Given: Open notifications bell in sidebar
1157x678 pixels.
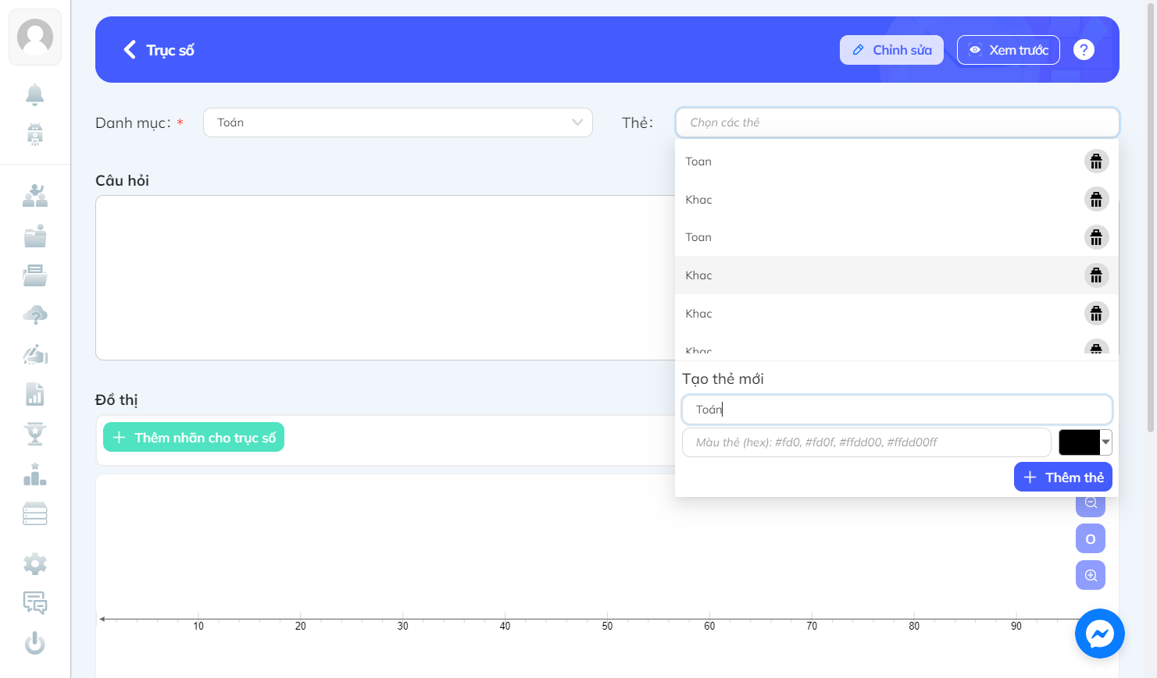Looking at the screenshot, I should point(35,94).
